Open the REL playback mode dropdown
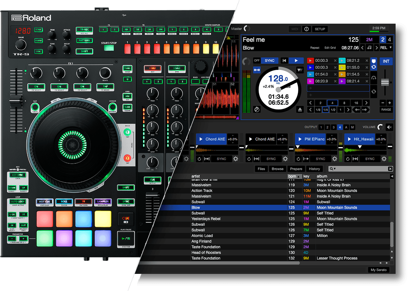Screen dimensions: 409x291 386,48
